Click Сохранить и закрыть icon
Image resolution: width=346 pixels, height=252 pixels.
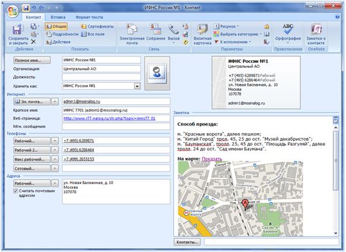tap(19, 35)
